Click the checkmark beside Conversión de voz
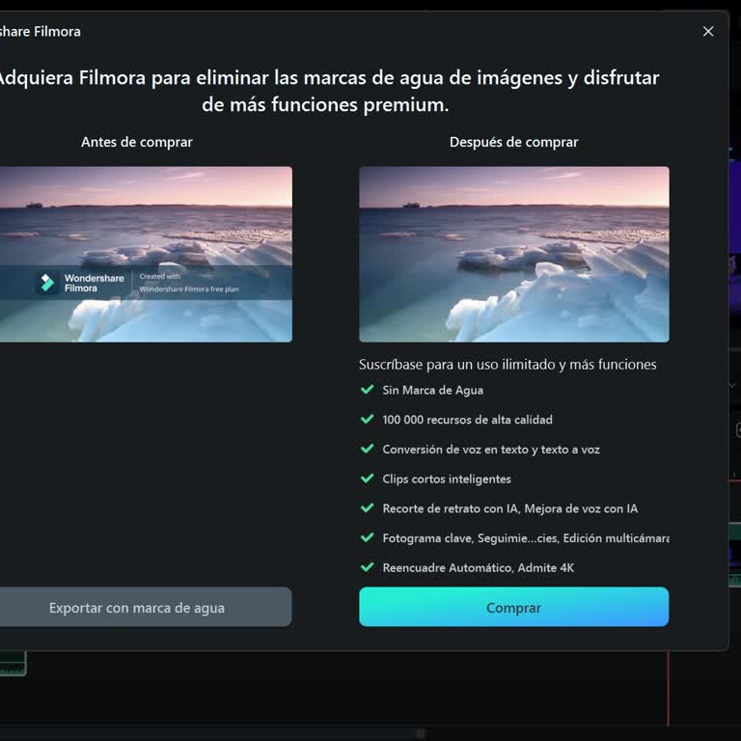This screenshot has height=741, width=741. (x=368, y=449)
